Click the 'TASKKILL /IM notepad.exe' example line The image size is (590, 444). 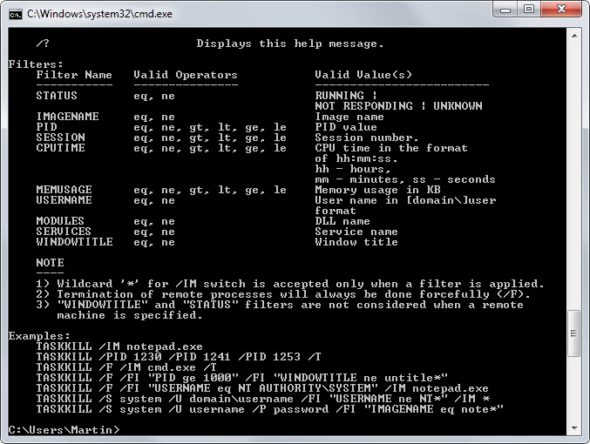119,346
